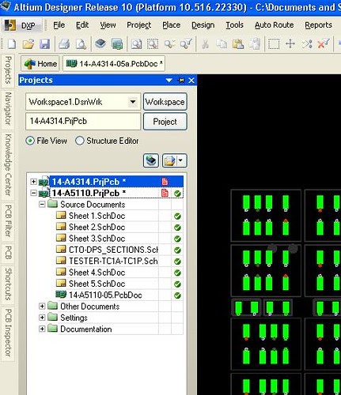
Task: Close the Projects panel
Action: (x=191, y=81)
